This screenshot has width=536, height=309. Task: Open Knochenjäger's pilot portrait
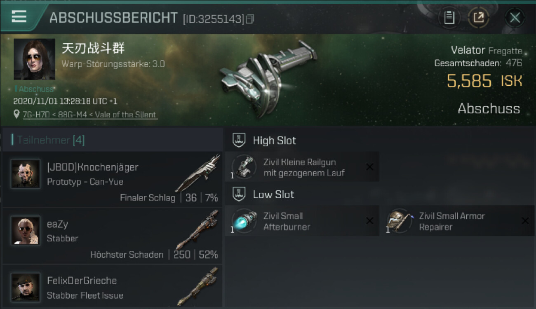coord(26,174)
